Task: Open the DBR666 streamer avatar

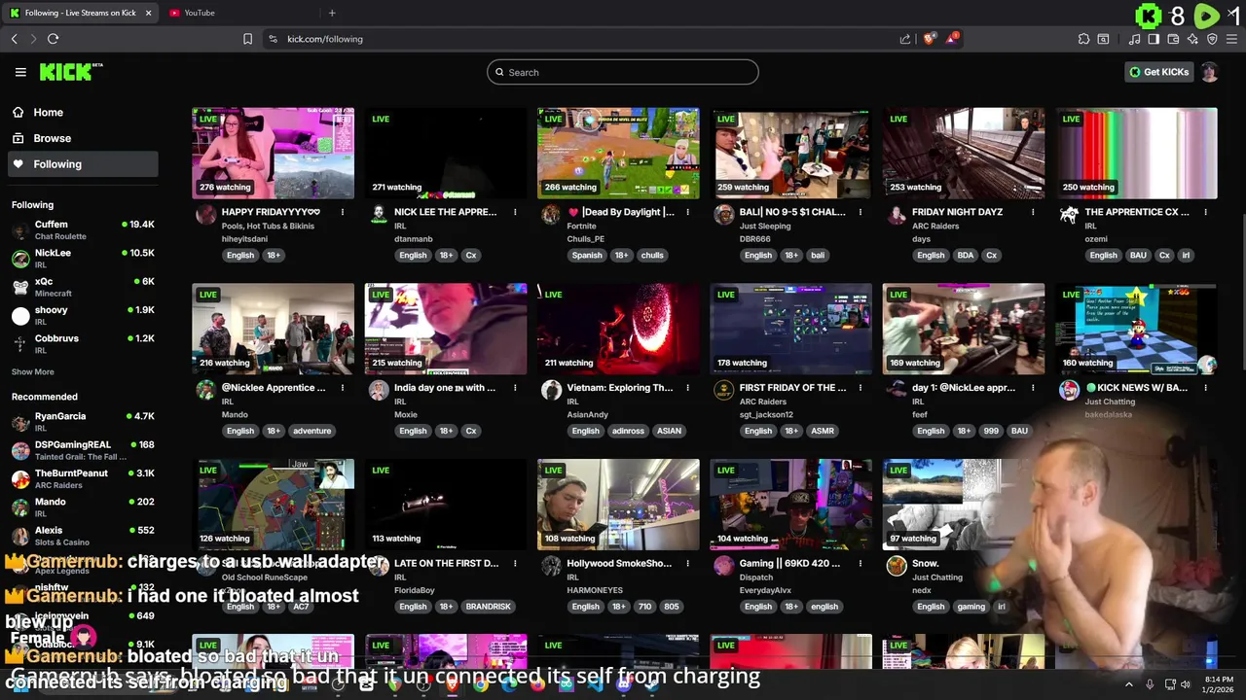Action: click(723, 215)
